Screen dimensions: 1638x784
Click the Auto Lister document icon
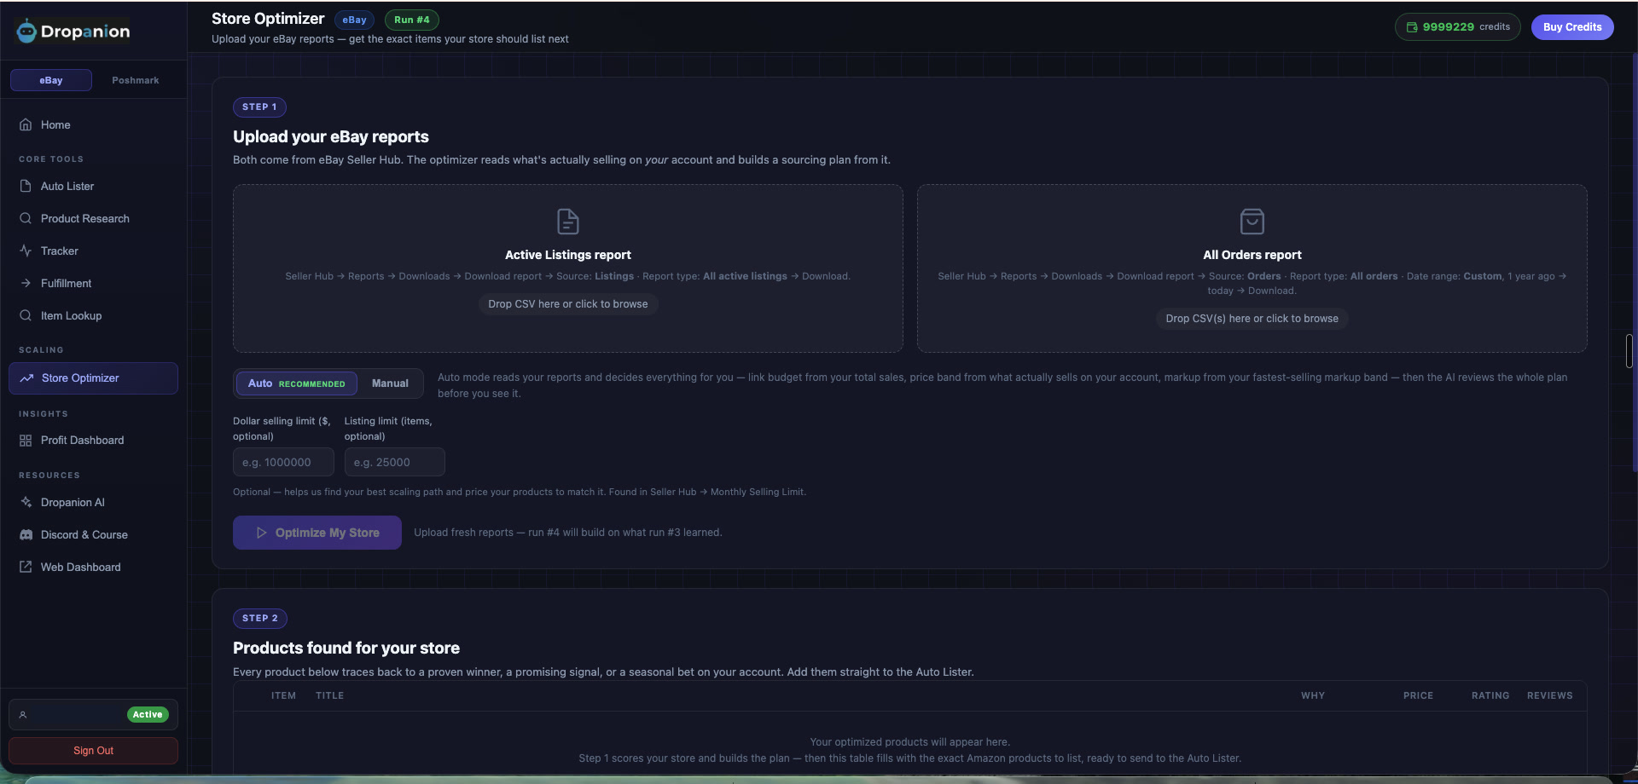pos(26,186)
